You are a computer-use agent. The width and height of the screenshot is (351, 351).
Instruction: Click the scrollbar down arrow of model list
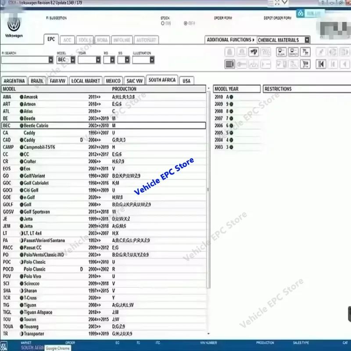[x=208, y=333]
